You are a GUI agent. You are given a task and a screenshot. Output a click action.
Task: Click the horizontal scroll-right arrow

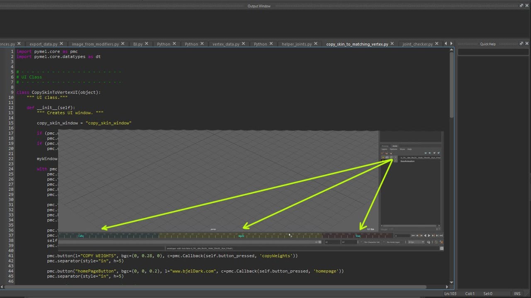click(447, 287)
